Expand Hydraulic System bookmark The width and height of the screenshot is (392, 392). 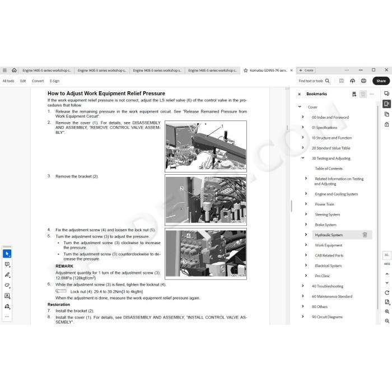click(x=306, y=235)
